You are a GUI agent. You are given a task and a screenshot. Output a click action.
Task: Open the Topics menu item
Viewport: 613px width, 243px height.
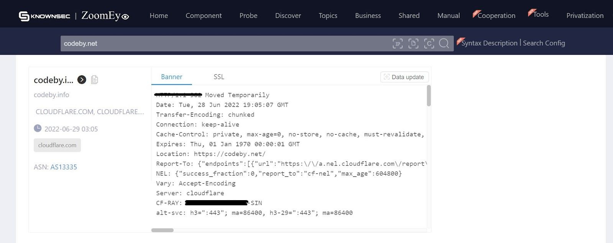pyautogui.click(x=328, y=16)
